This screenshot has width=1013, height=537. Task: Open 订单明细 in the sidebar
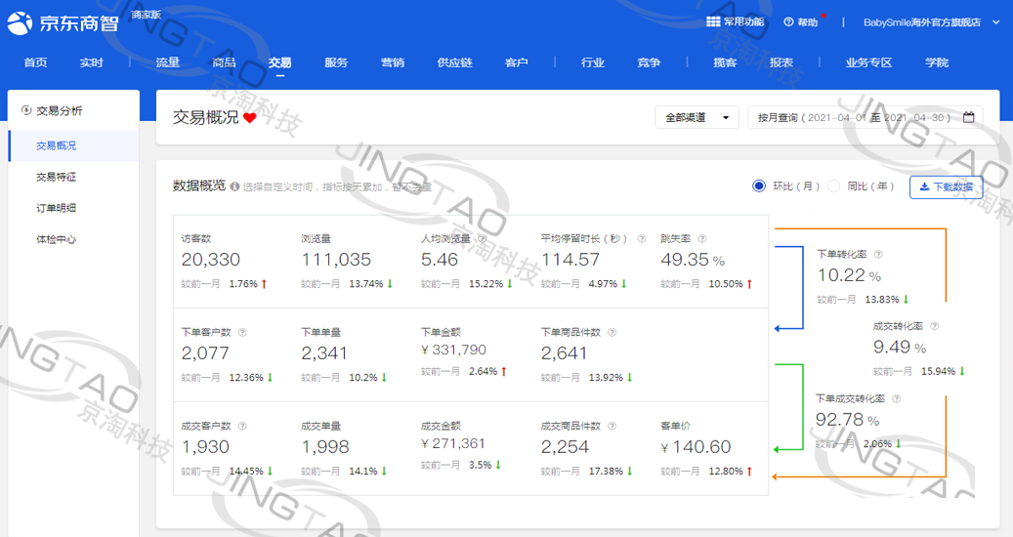(x=57, y=208)
